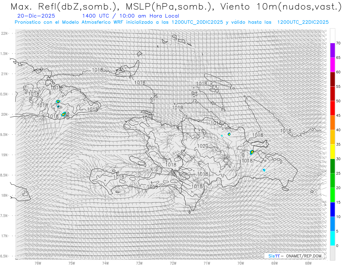Viewport: 346px width, 267px height.
Task: Click the cyan 0–5 dBZ legend swatch
Action: (x=332, y=238)
